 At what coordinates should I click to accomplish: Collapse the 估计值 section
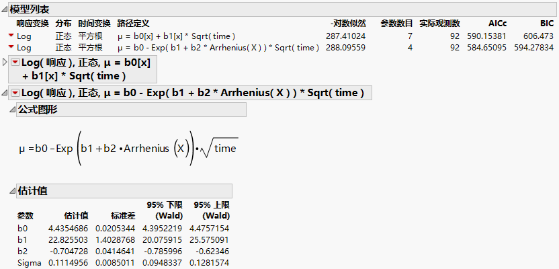coord(11,191)
